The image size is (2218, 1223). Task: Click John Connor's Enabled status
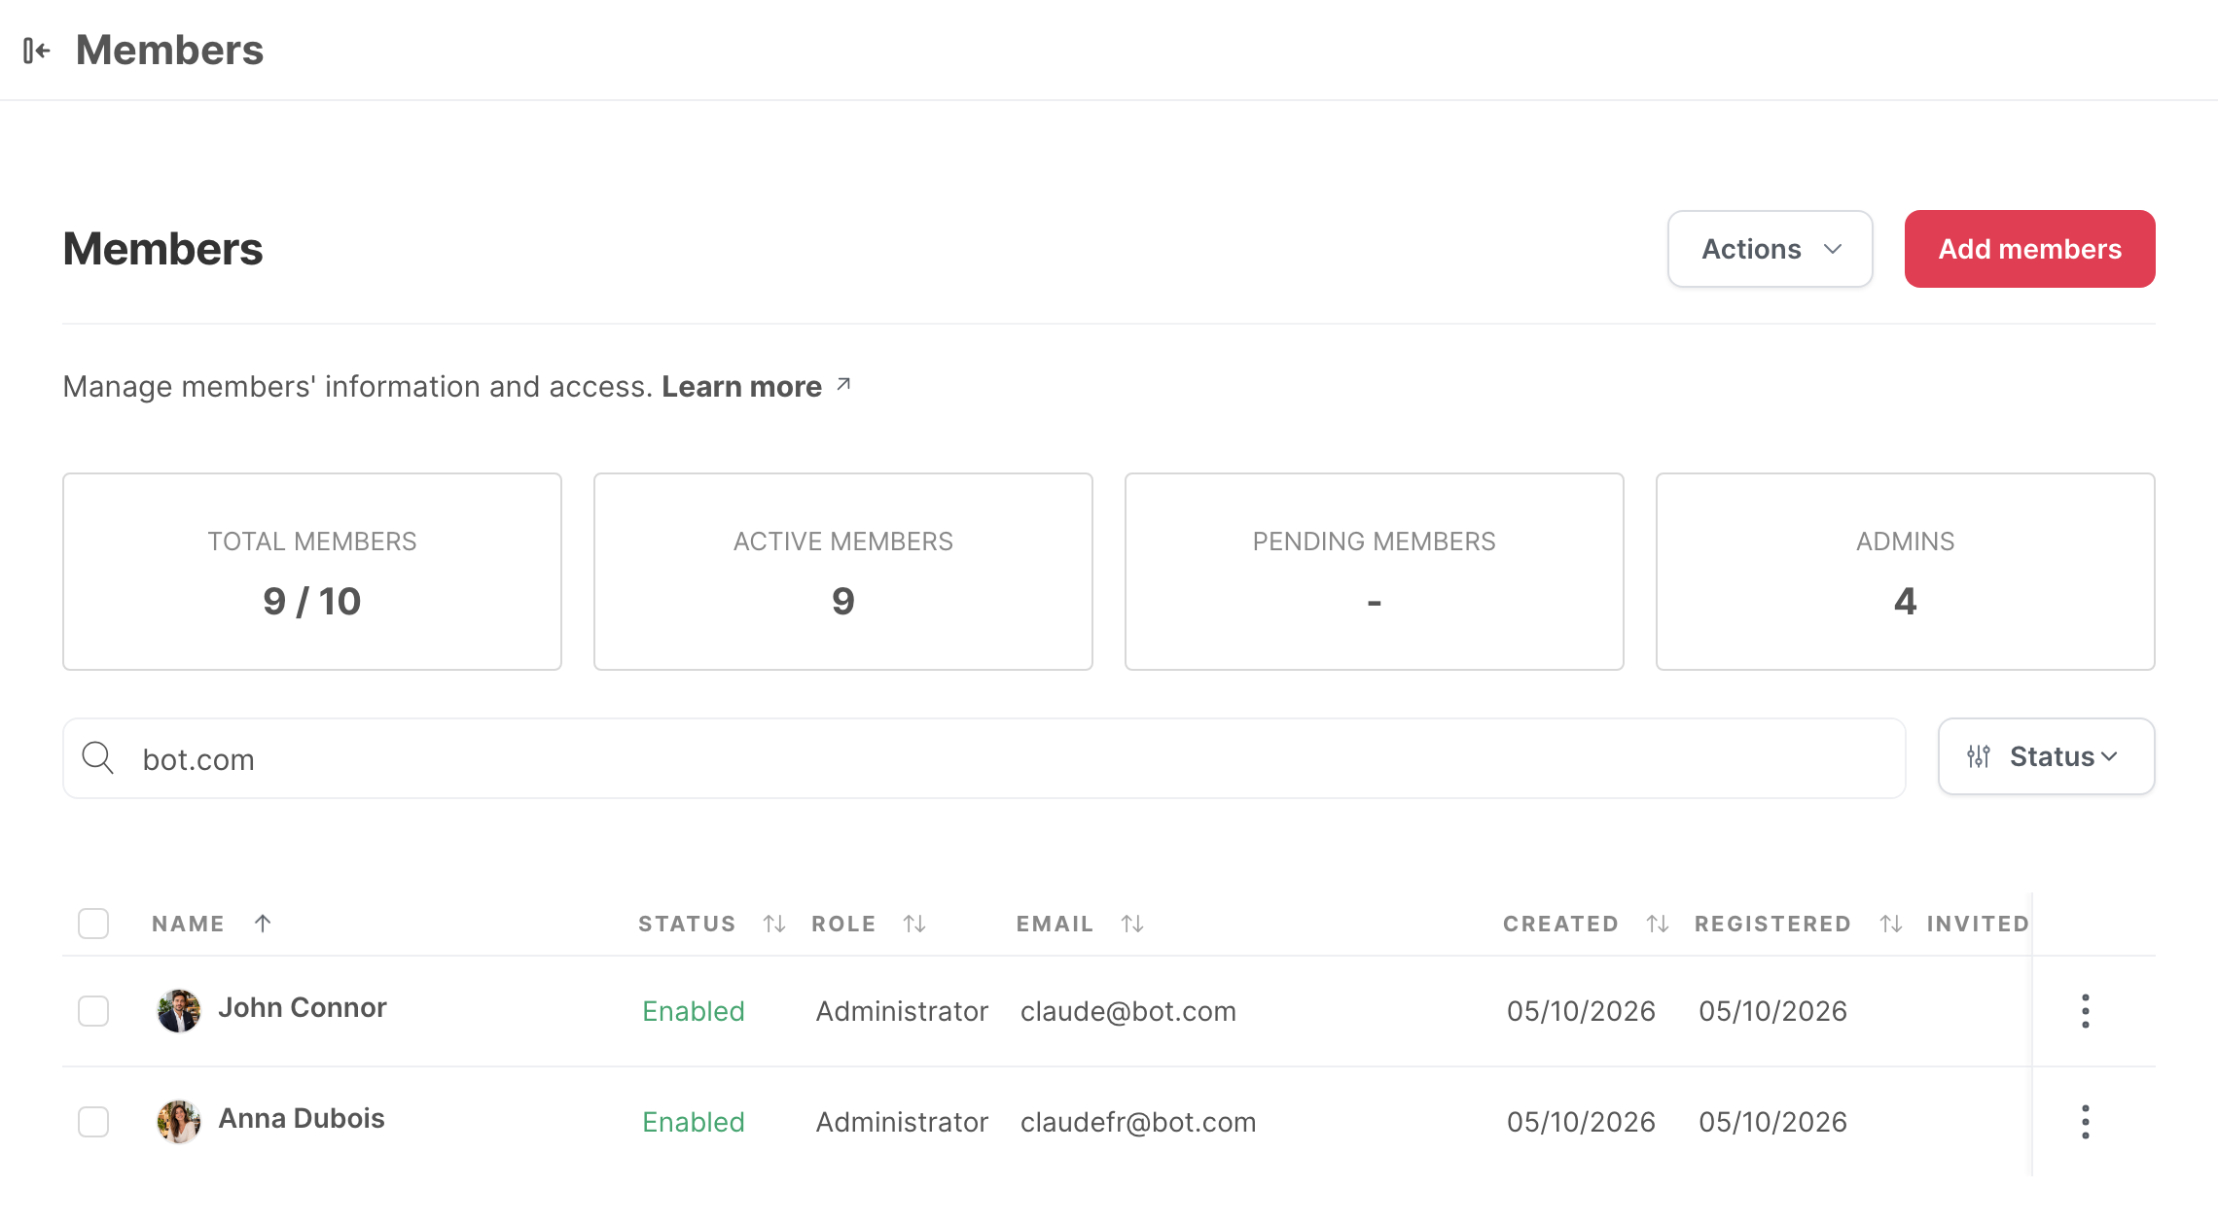click(x=694, y=1011)
